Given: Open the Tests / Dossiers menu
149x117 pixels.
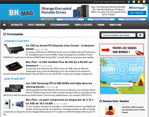Looking at the screenshot, I should tap(36, 25).
